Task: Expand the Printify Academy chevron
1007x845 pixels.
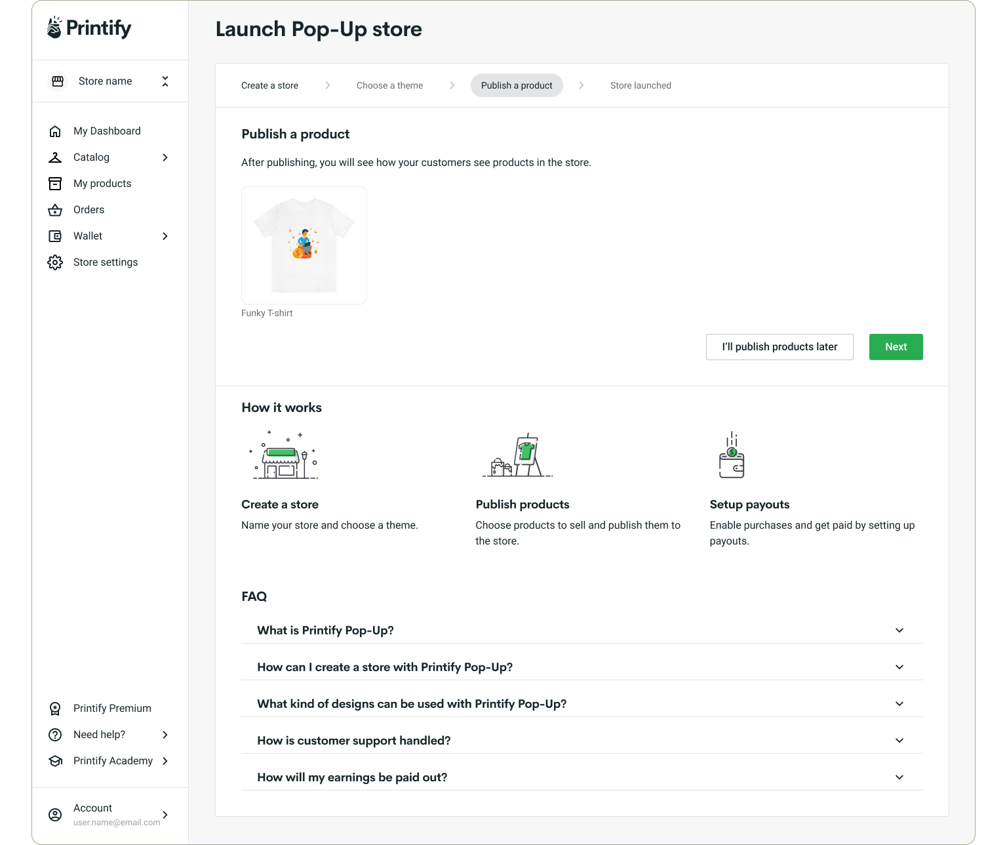Action: click(x=165, y=761)
